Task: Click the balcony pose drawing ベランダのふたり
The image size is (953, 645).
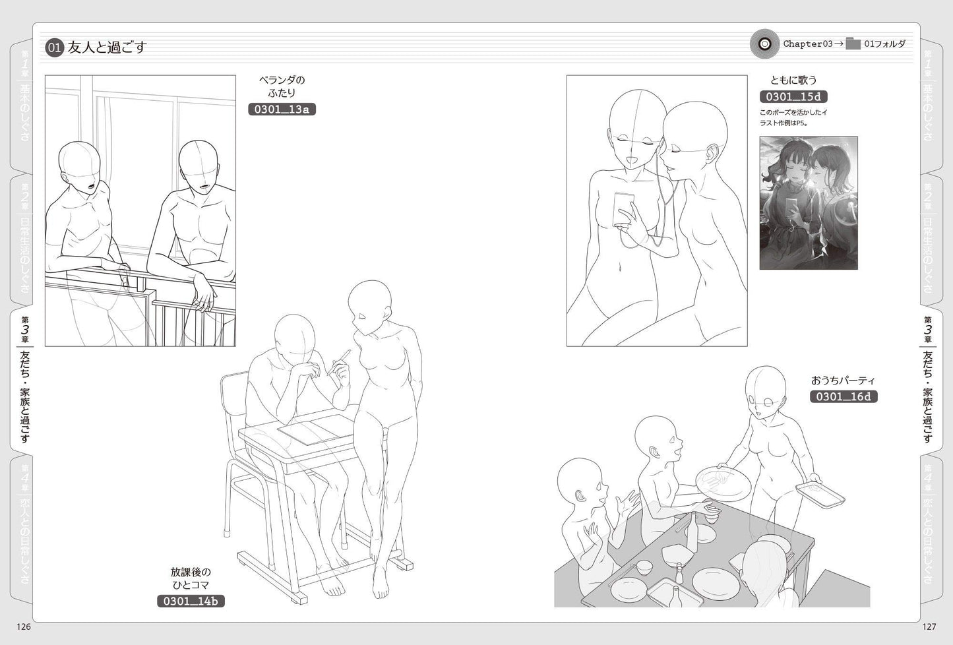Action: [140, 210]
